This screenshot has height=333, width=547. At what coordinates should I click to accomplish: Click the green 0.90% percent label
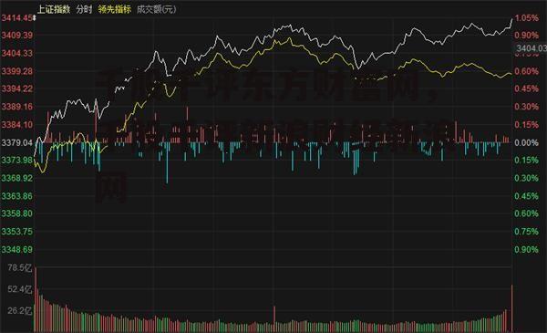tap(527, 250)
